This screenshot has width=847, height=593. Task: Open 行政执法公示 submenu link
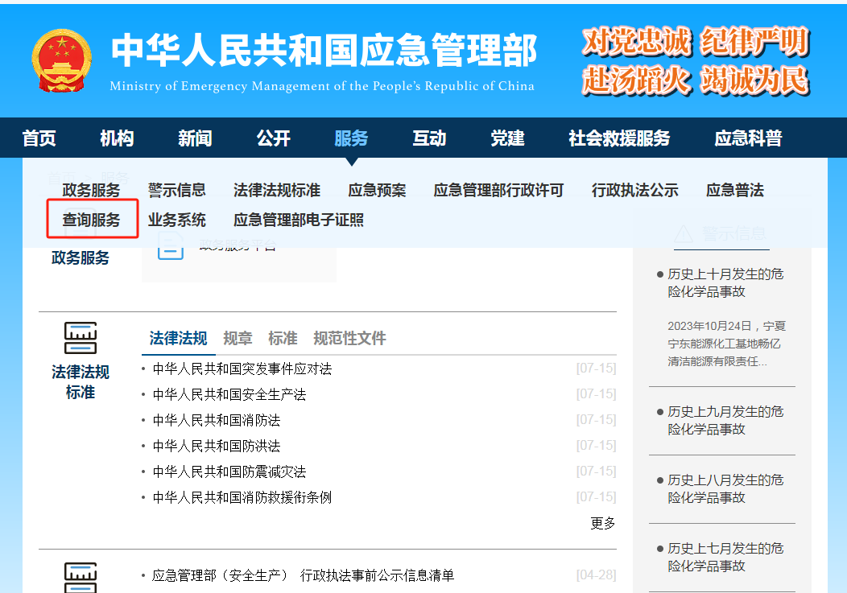(x=634, y=190)
